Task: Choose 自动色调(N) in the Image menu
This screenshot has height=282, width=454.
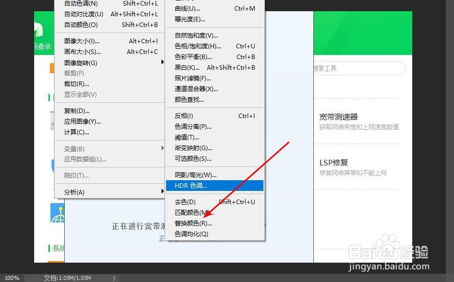Action: coord(110,4)
